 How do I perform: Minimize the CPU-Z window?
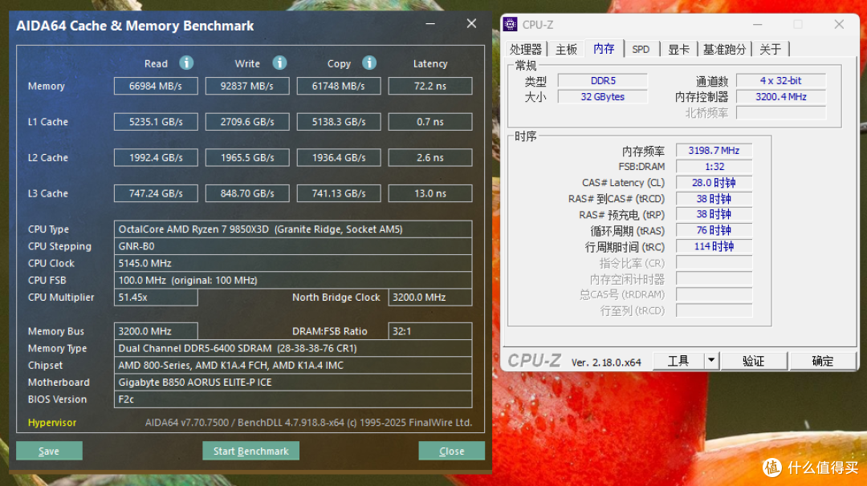(x=758, y=24)
